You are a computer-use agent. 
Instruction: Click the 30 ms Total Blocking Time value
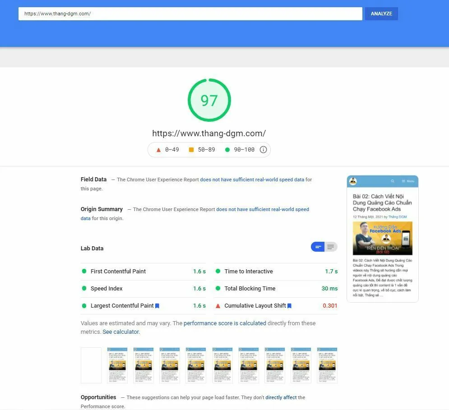(329, 289)
